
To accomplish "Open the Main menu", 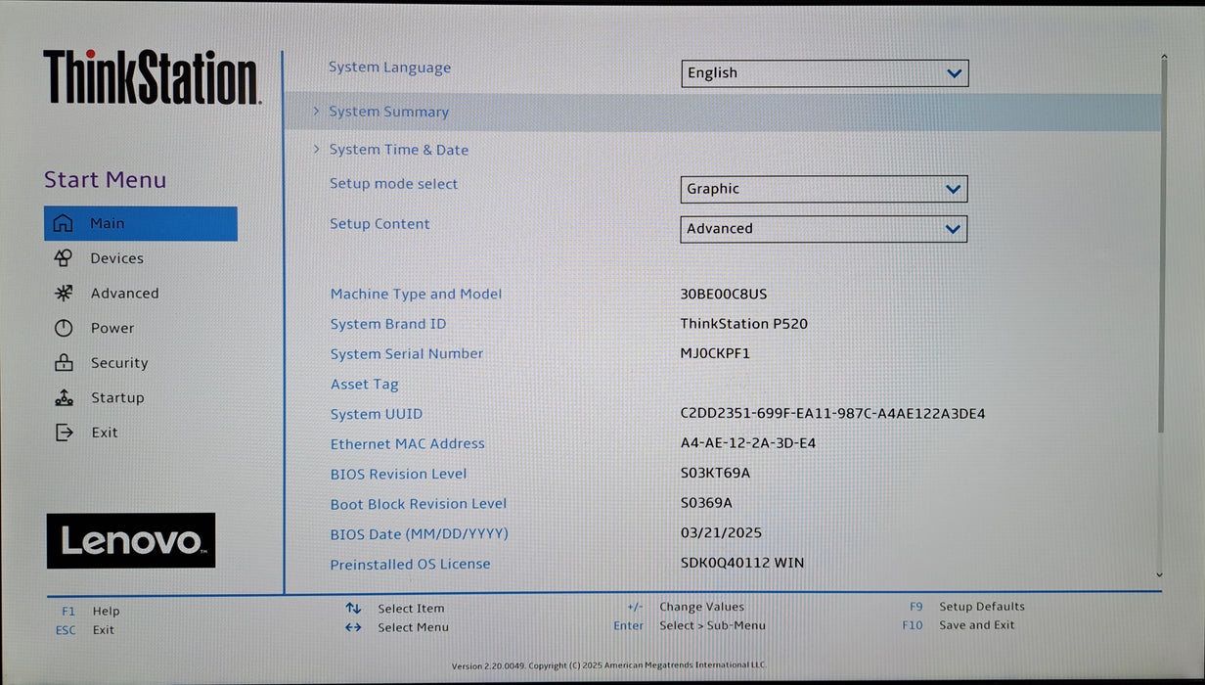I will [x=140, y=223].
